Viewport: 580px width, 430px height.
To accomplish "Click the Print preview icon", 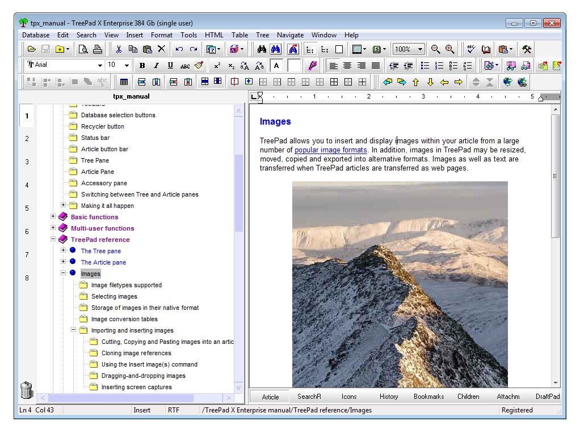I will pyautogui.click(x=83, y=49).
